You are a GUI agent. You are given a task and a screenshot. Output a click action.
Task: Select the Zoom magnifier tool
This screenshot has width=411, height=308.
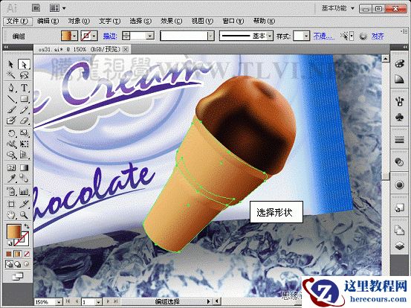pos(24,215)
